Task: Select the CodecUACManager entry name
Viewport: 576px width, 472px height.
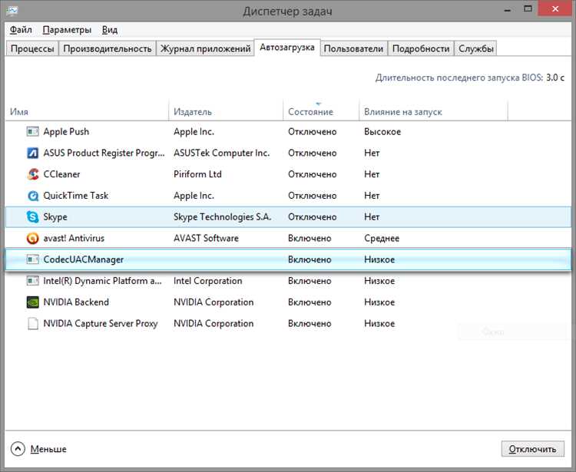Action: [x=84, y=259]
